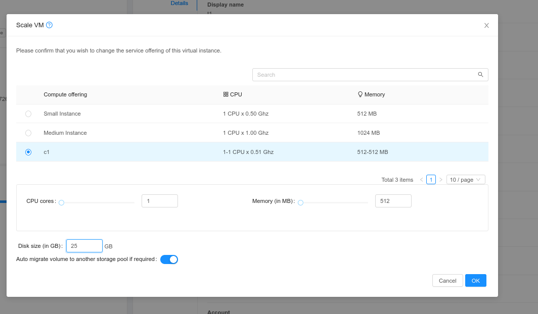Select the Small Instance radio button

click(28, 114)
